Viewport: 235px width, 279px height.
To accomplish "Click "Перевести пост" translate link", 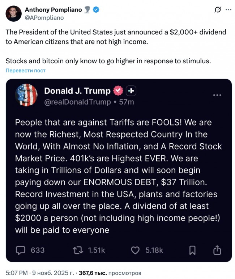I will click(x=25, y=71).
